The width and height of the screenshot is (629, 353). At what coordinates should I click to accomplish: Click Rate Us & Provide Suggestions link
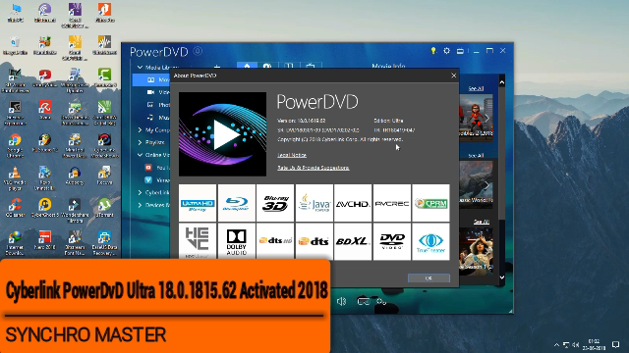coord(314,168)
